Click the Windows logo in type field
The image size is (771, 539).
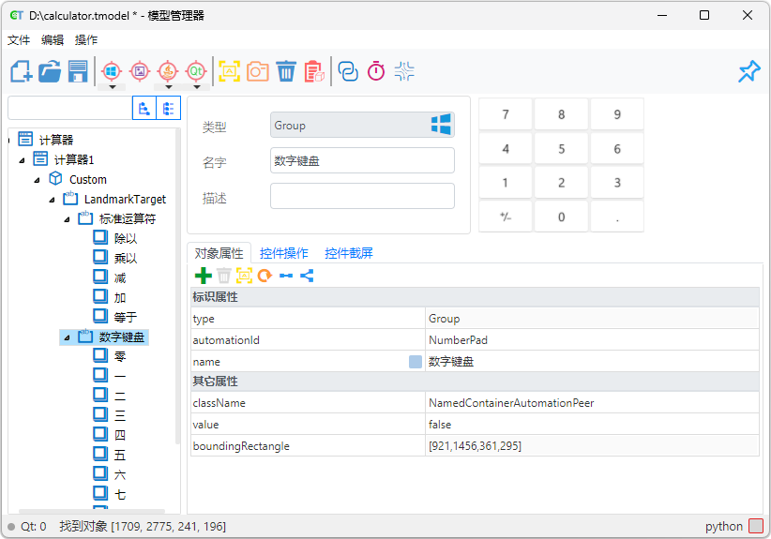click(x=441, y=125)
